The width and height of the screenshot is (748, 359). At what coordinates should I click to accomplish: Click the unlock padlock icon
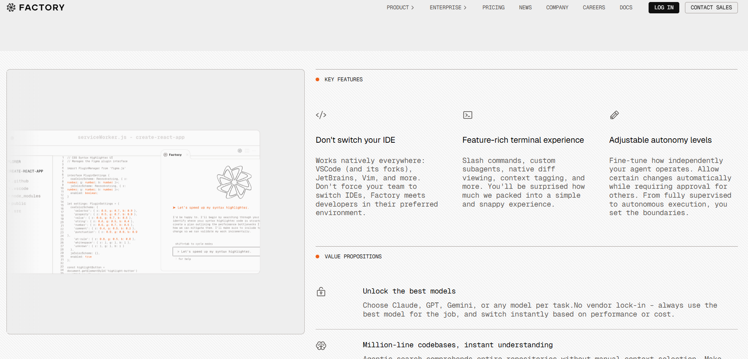[321, 291]
